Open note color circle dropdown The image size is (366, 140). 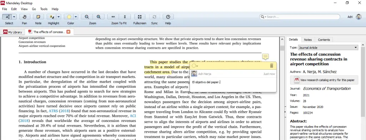coord(195,66)
